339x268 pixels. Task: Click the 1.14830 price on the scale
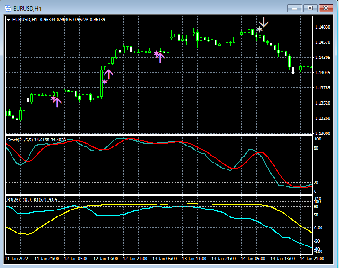324,27
